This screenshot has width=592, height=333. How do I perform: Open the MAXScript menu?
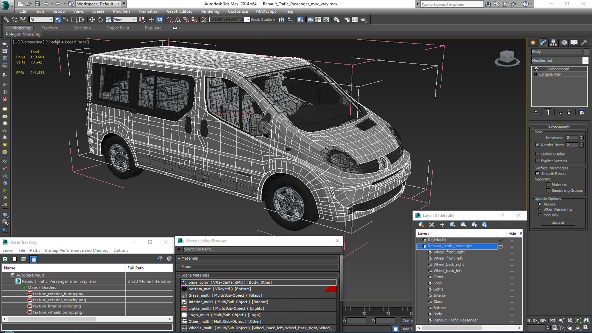[266, 11]
